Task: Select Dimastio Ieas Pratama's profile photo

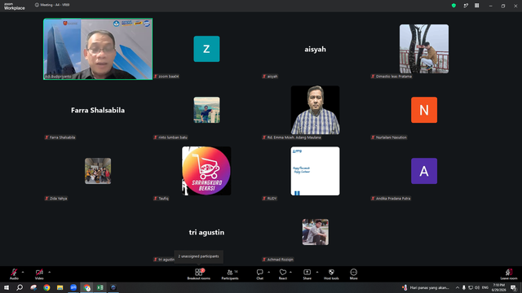Action: tap(424, 49)
